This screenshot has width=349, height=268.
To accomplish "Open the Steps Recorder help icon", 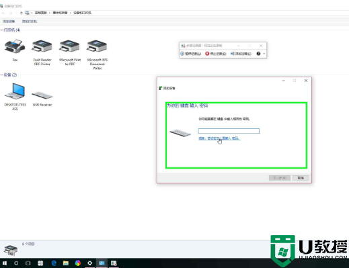I will [258, 54].
